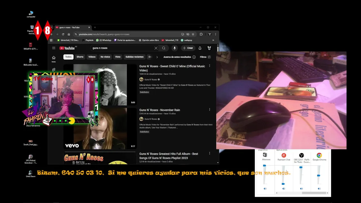This screenshot has height=203, width=361.
Task: Click the Altavoces speaker device icon
Action: (265, 155)
